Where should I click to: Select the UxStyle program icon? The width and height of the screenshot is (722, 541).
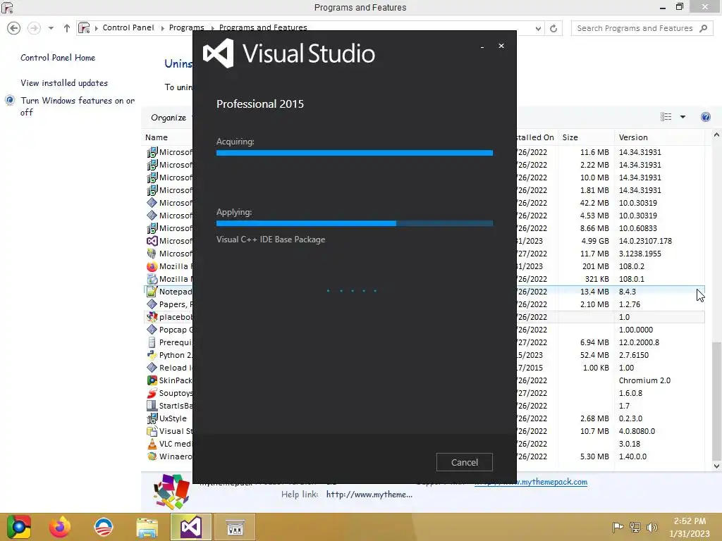pos(152,418)
